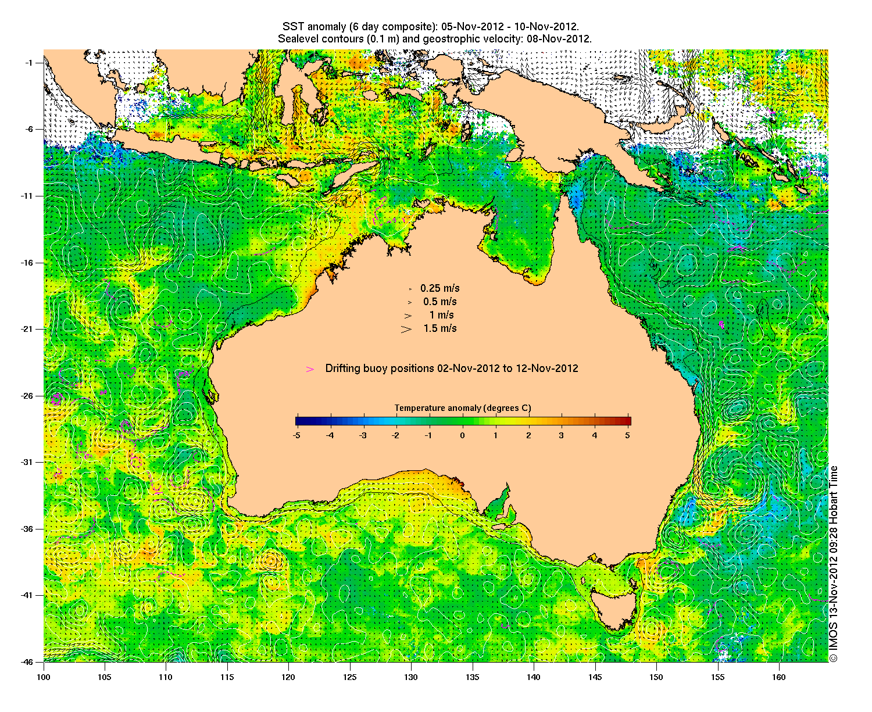Click the "0.5 m/s" legend label
The height and width of the screenshot is (712, 872).
click(440, 302)
